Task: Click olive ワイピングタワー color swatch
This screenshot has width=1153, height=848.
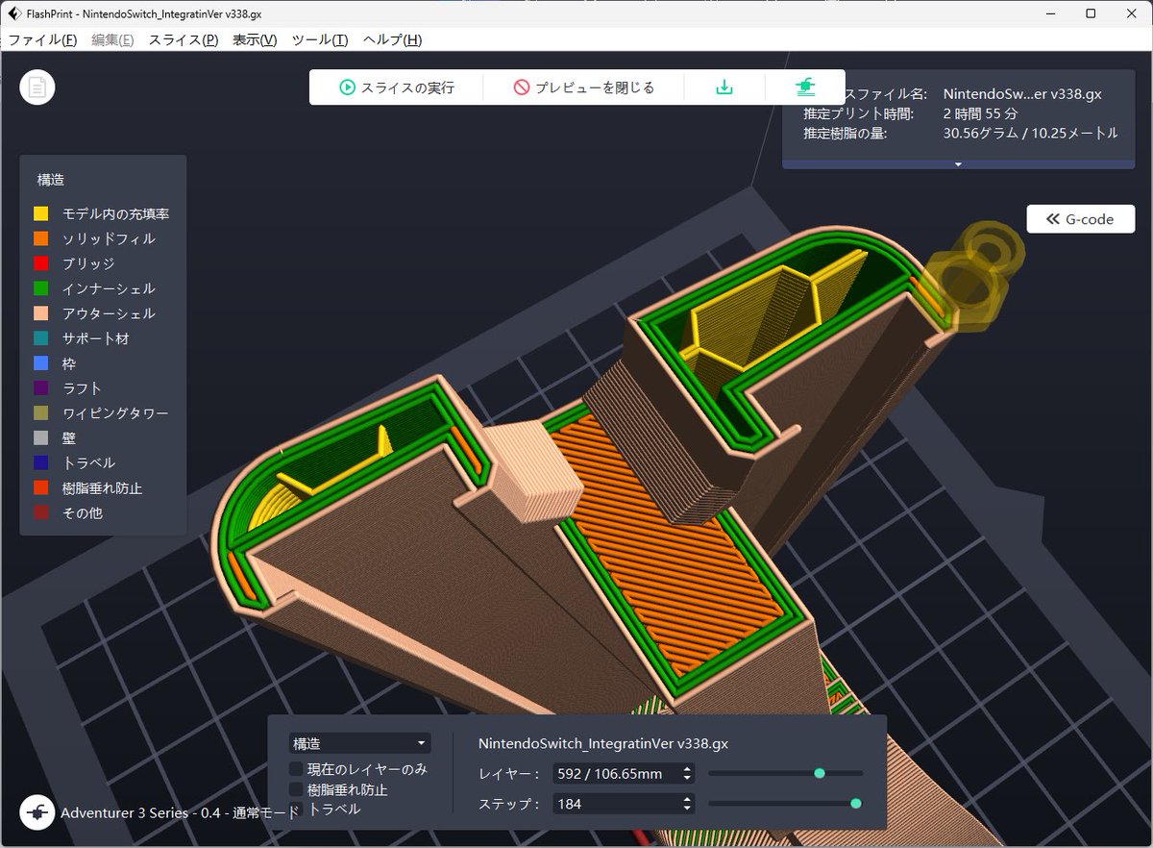Action: tap(40, 413)
